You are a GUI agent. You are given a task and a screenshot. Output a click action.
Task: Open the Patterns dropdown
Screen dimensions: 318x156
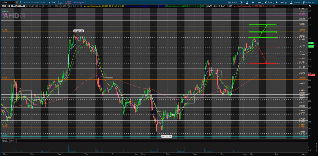(x=309, y=2)
